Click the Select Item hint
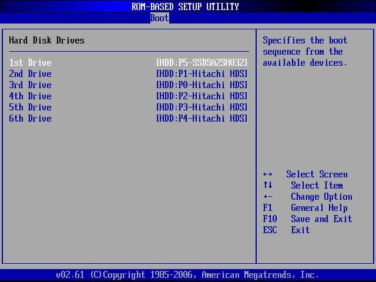Screen dimensions: 376x282 coord(317,186)
